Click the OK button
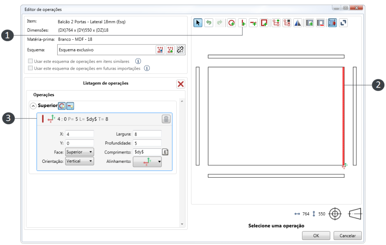The height and width of the screenshot is (245, 386). coord(316,236)
